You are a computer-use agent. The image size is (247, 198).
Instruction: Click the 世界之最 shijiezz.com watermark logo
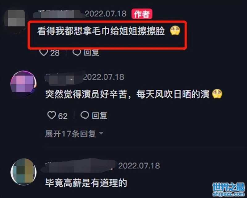point(228,189)
